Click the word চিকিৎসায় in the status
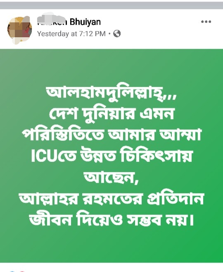 click(x=156, y=155)
